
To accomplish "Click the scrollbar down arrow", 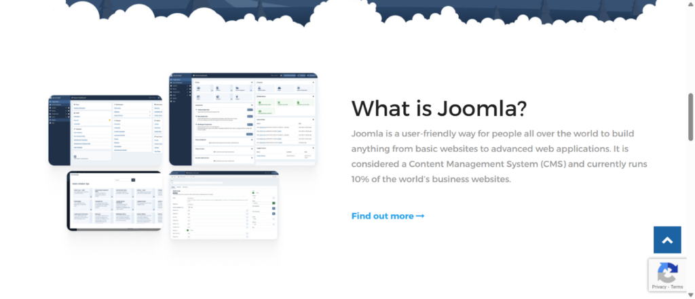I will [690, 295].
